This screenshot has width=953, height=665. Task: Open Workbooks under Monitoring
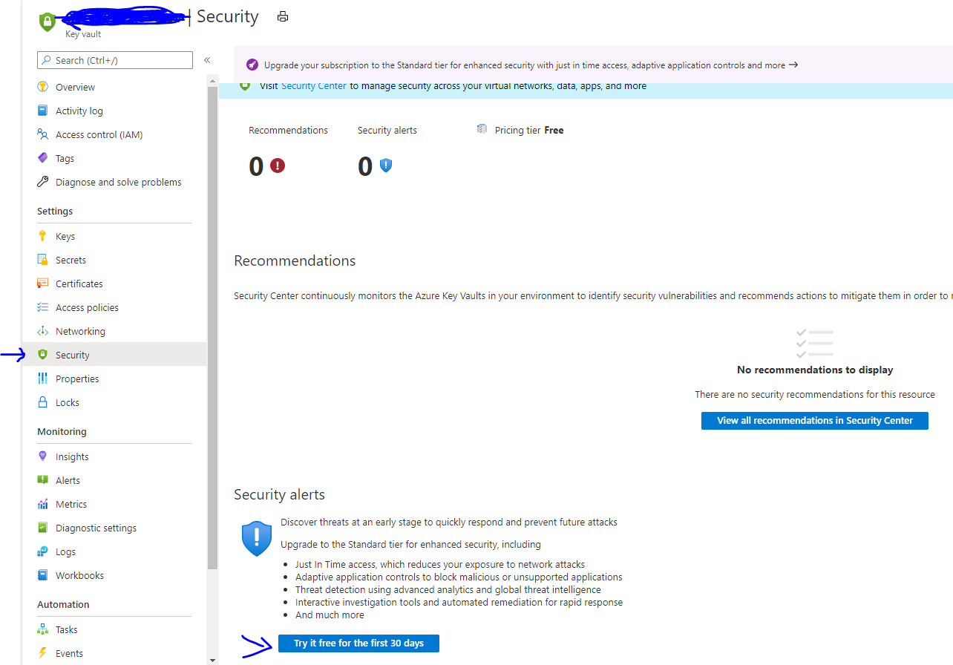click(79, 575)
